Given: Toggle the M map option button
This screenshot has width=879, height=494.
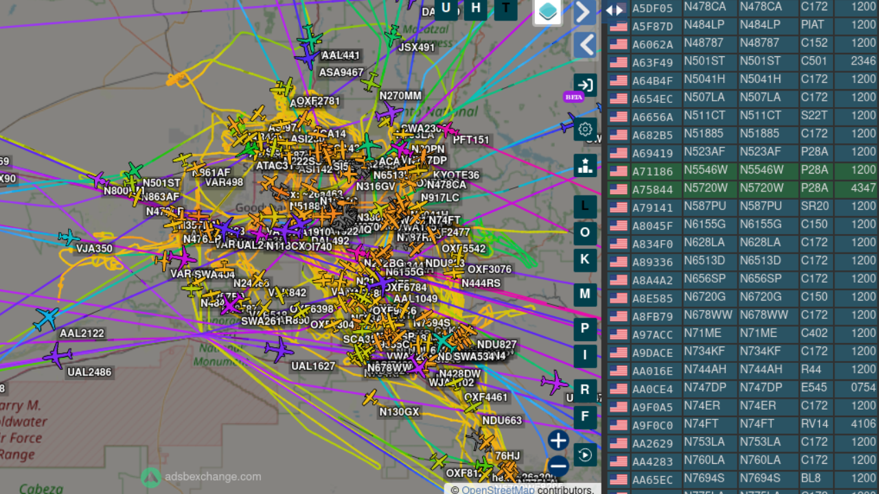Looking at the screenshot, I should pyautogui.click(x=585, y=294).
